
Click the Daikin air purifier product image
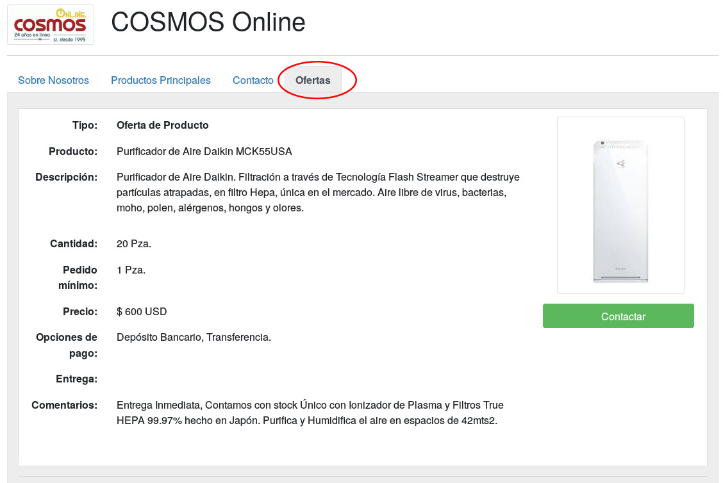tap(620, 204)
